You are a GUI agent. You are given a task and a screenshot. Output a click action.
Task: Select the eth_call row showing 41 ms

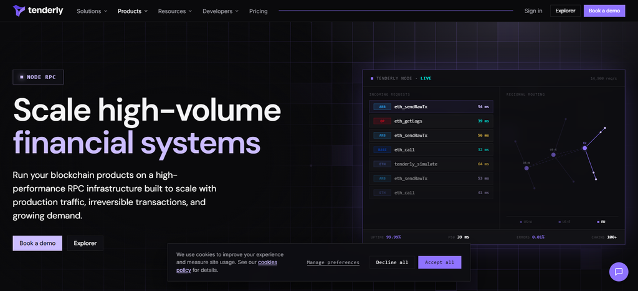431,192
